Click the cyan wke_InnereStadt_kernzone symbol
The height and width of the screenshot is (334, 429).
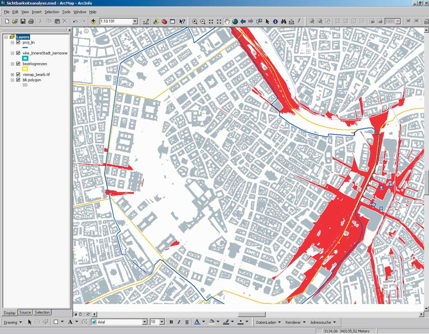25,58
